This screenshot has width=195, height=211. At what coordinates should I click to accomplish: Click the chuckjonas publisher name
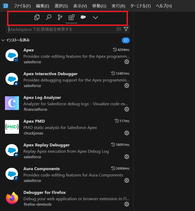point(33,133)
